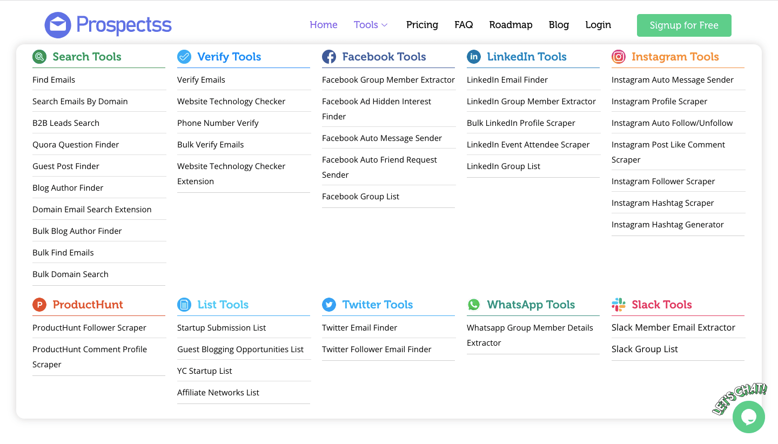Viewport: 778px width, 444px height.
Task: Click the Signup for Free button
Action: [x=684, y=25]
